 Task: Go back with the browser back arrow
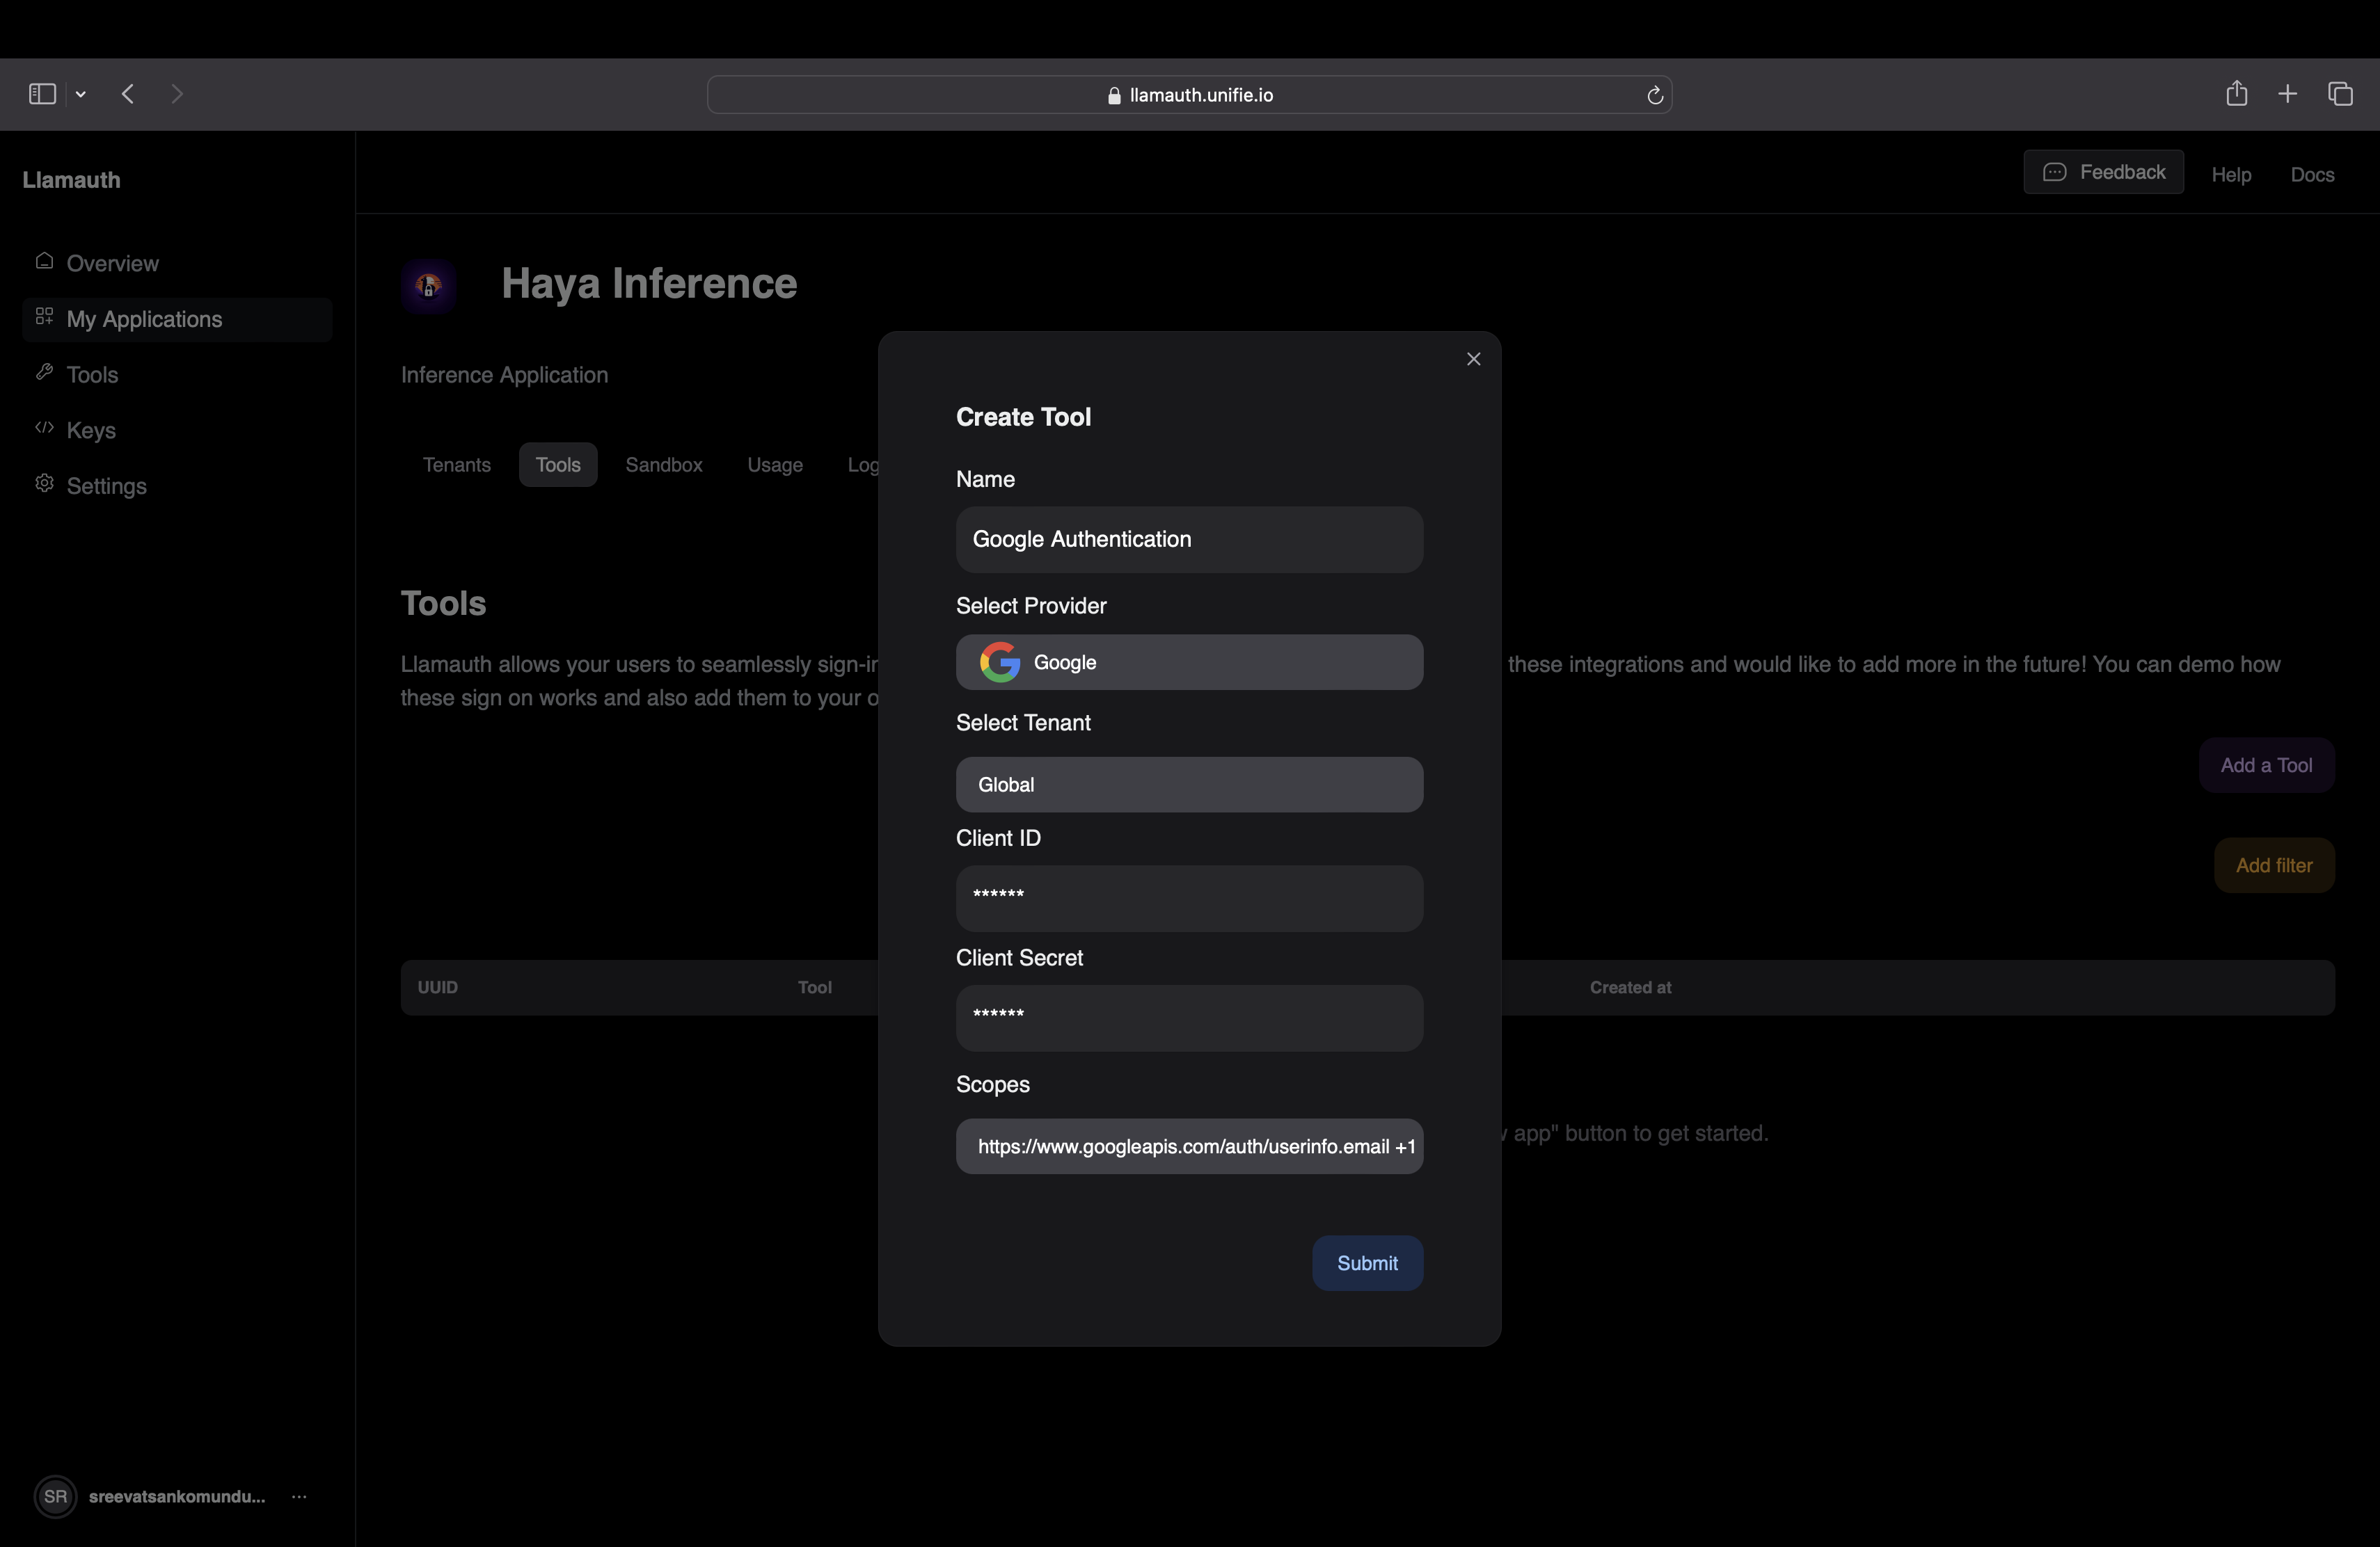128,94
